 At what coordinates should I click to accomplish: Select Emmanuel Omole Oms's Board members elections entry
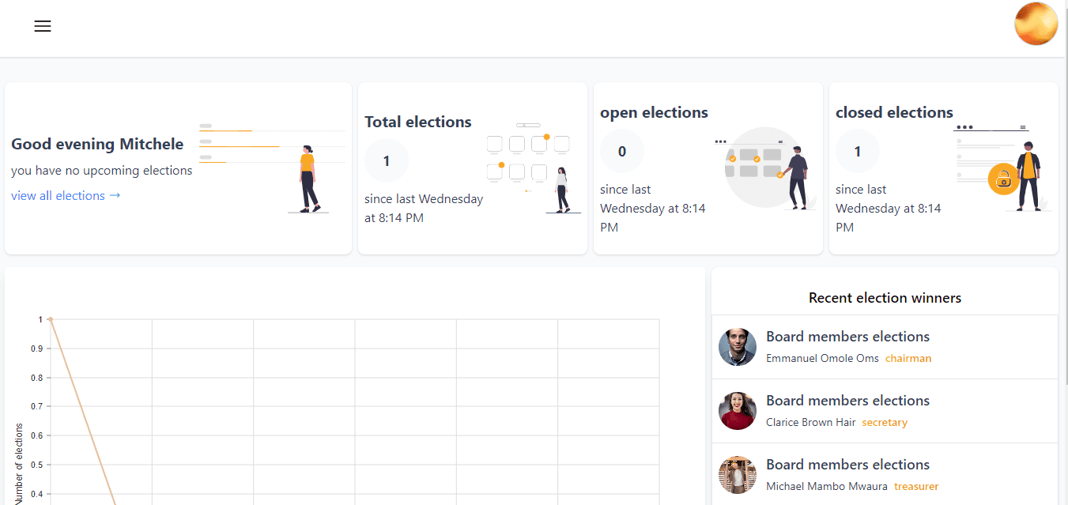(x=847, y=337)
